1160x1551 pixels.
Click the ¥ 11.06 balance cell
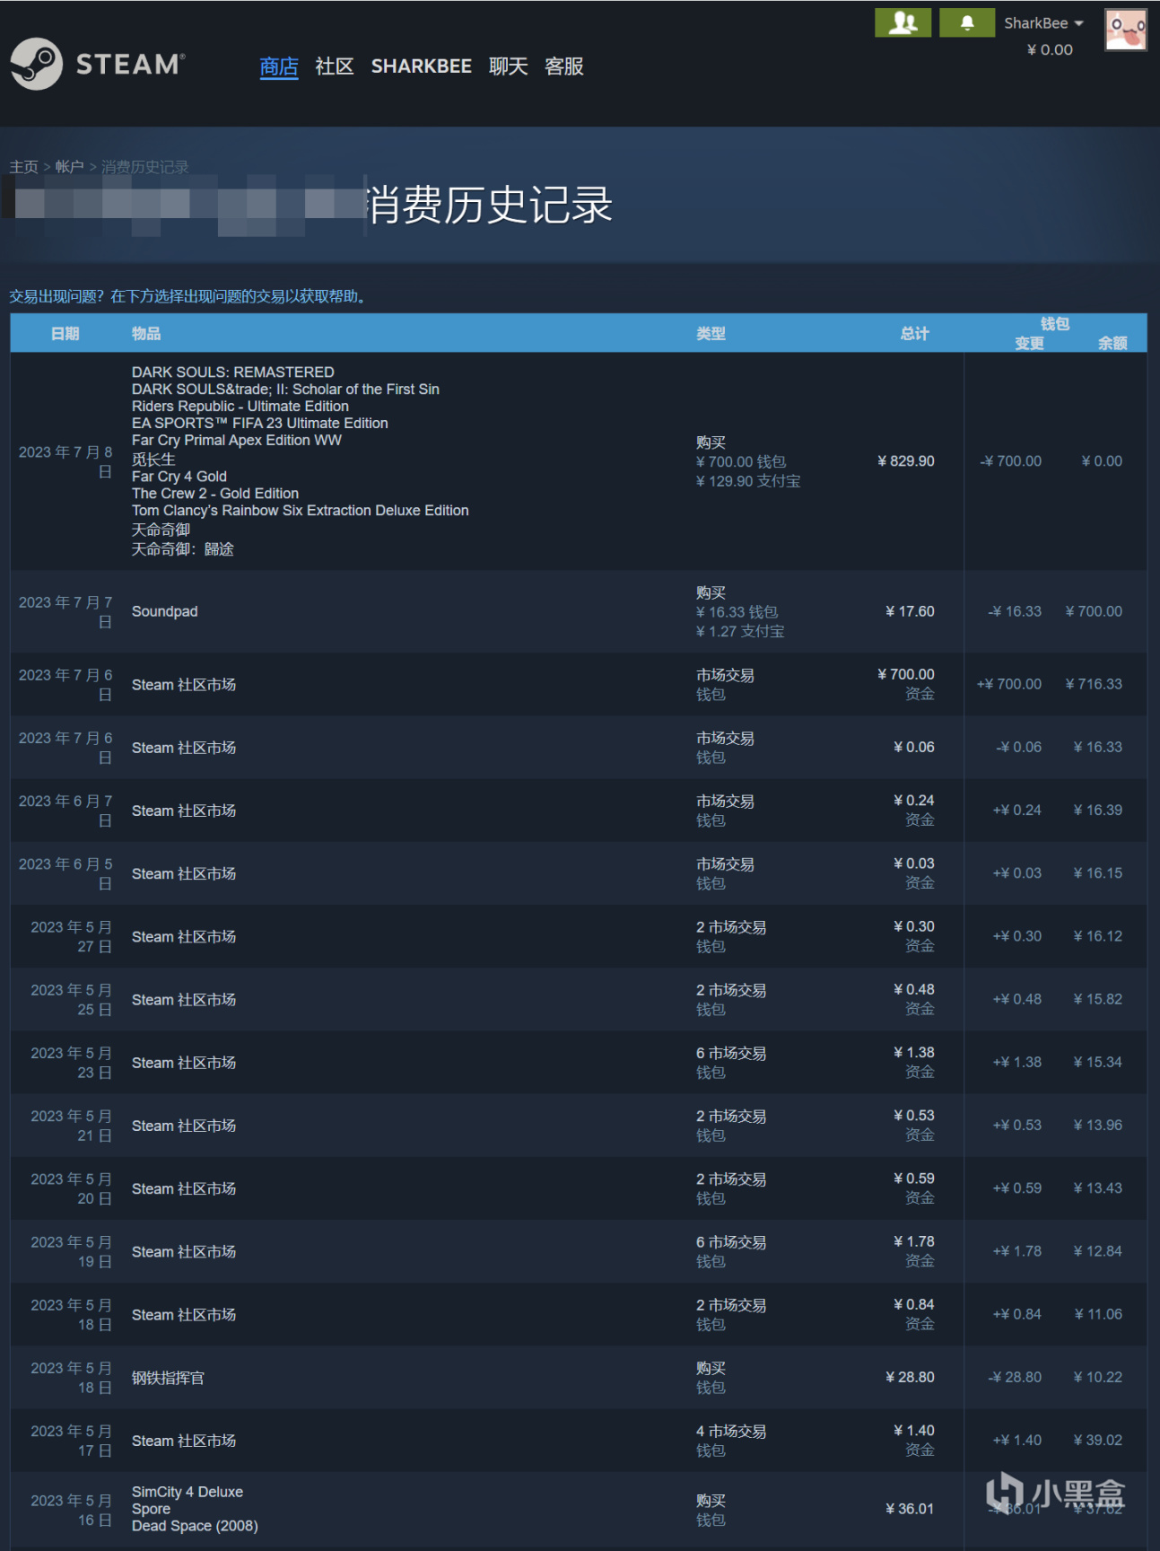[x=1098, y=1315]
